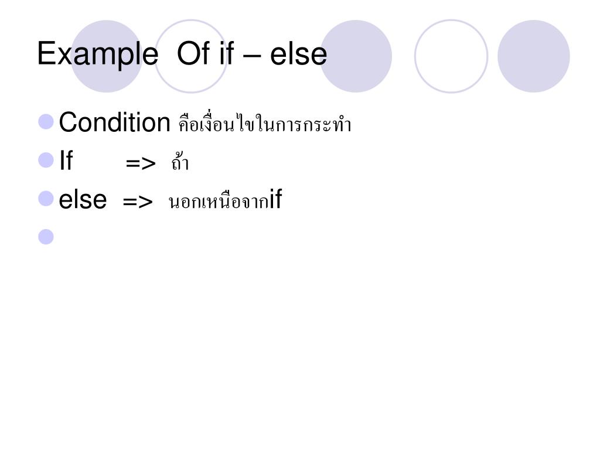600x450 pixels.
Task: Select the word 'Condition' in first bullet
Action: click(x=115, y=122)
